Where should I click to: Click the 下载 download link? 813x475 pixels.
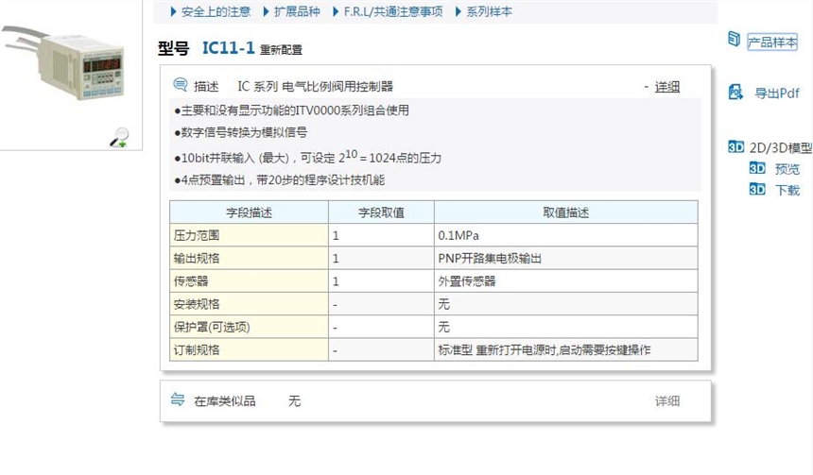pyautogui.click(x=787, y=190)
